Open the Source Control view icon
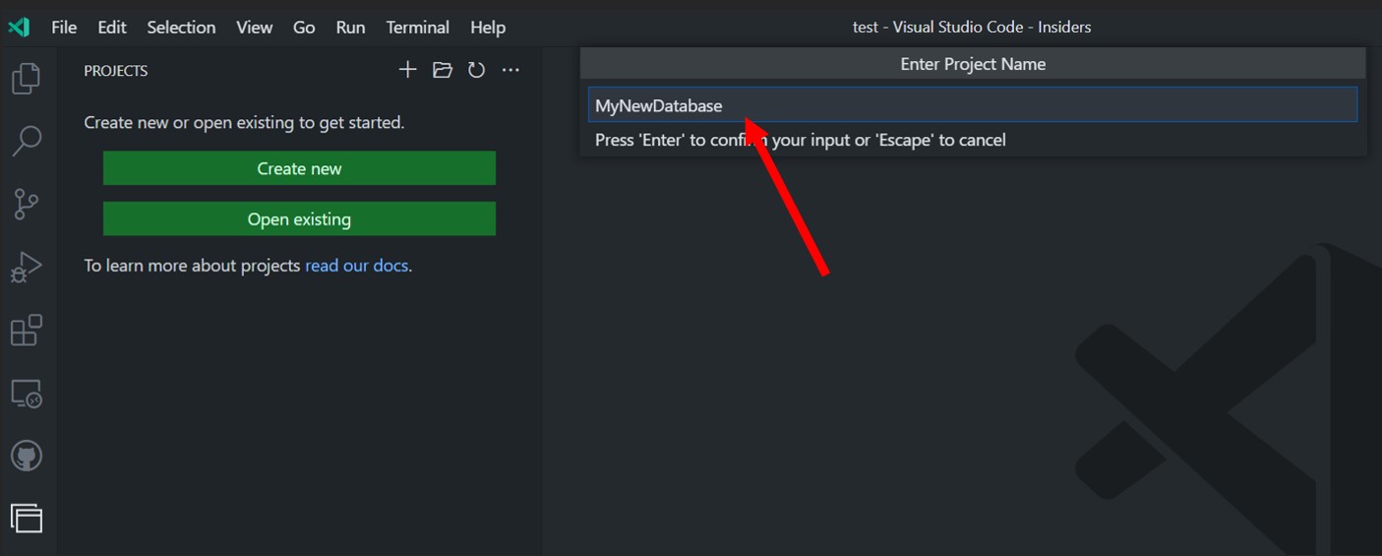1382x556 pixels. 27,204
